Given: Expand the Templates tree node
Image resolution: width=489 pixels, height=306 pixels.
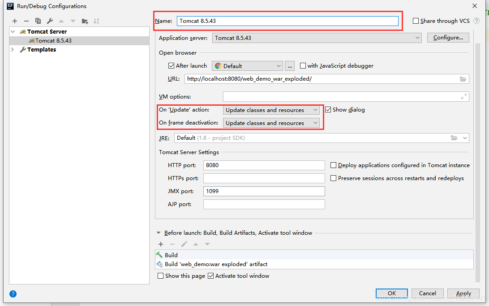Looking at the screenshot, I should [x=13, y=50].
